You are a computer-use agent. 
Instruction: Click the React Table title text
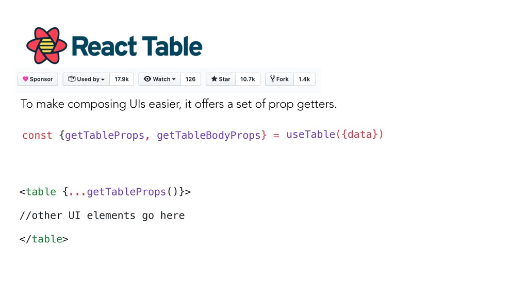137,46
